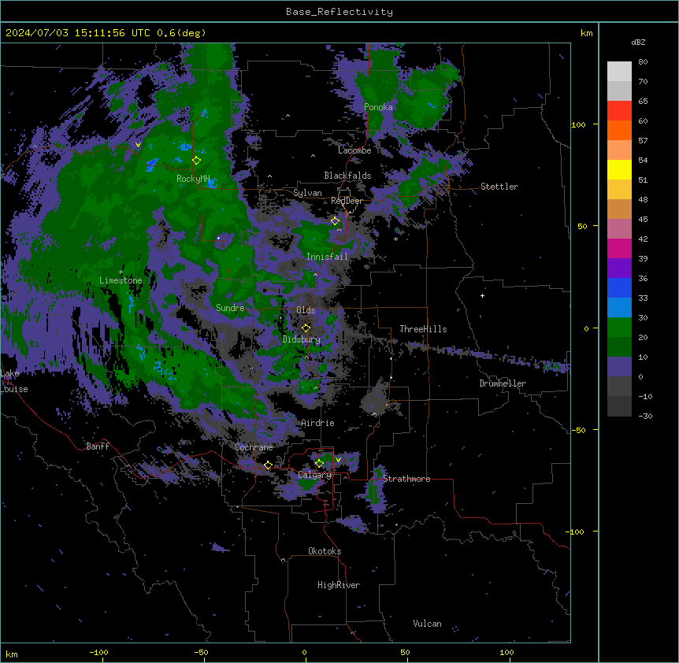679x663 pixels.
Task: Click the HighRiver label
Action: click(x=339, y=585)
